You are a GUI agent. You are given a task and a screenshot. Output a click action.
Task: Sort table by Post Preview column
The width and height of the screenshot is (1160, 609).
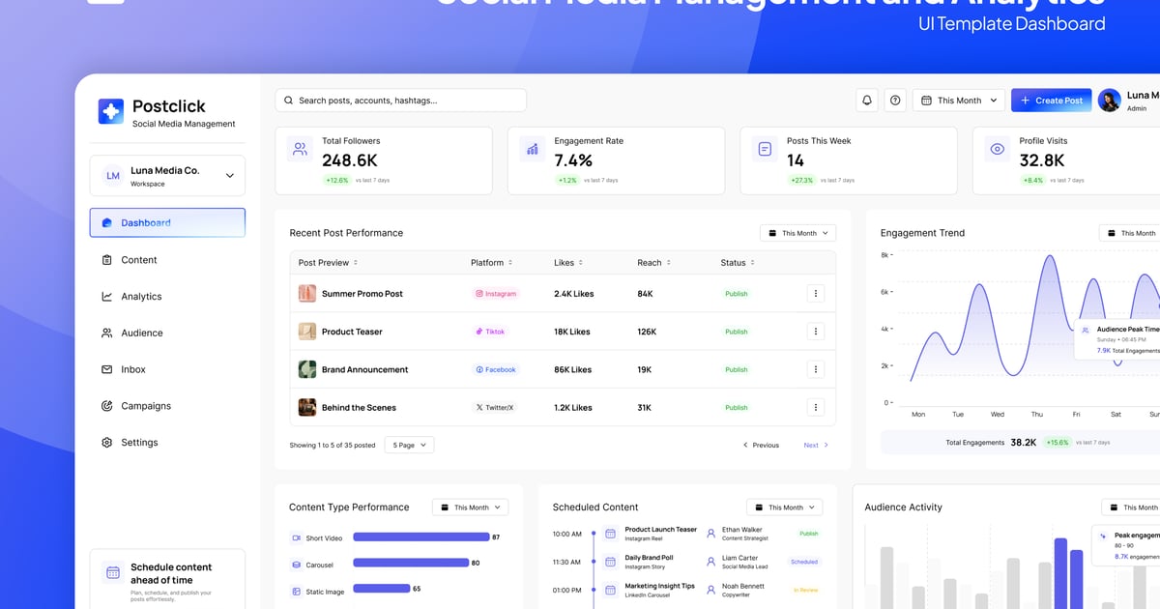click(x=328, y=263)
